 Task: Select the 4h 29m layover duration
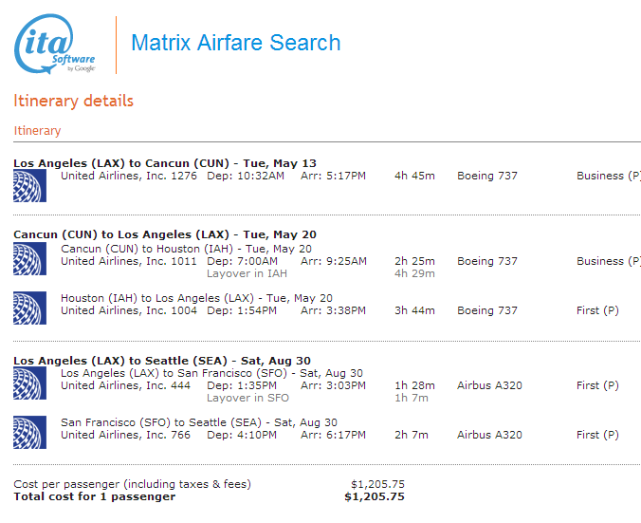(x=414, y=273)
